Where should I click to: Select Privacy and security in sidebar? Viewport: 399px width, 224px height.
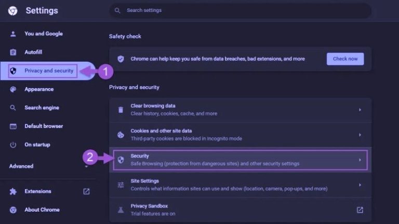pos(49,71)
